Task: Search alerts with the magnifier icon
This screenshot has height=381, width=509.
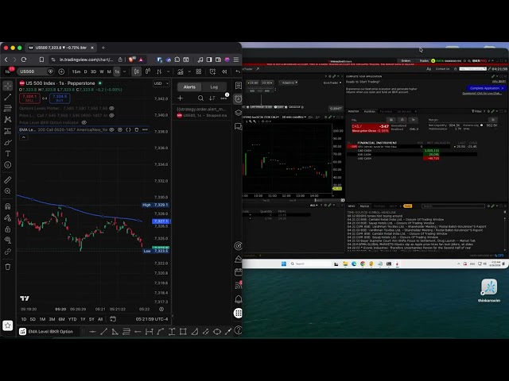Action: click(200, 98)
